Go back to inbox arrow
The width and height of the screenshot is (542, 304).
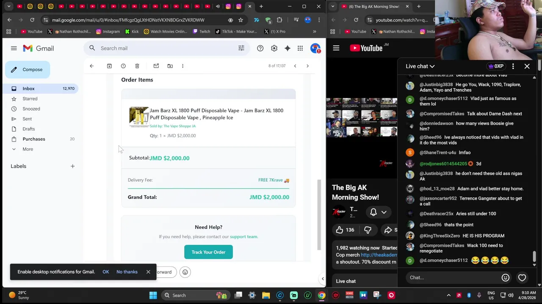tap(91, 66)
